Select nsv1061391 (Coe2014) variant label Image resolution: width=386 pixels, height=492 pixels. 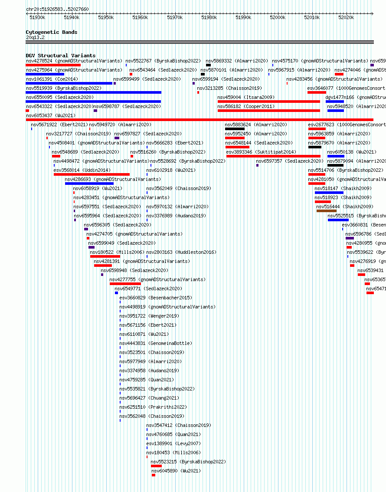tap(52, 79)
